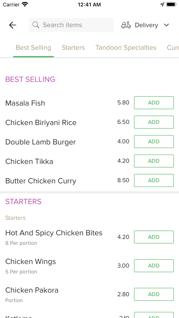Add Hot And Spicy Chicken Bites
This screenshot has width=179, height=318.
(x=154, y=237)
